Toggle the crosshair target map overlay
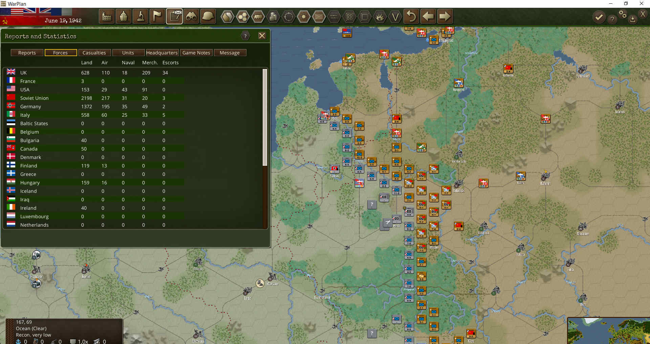Screen dimensions: 650x344 [288, 16]
